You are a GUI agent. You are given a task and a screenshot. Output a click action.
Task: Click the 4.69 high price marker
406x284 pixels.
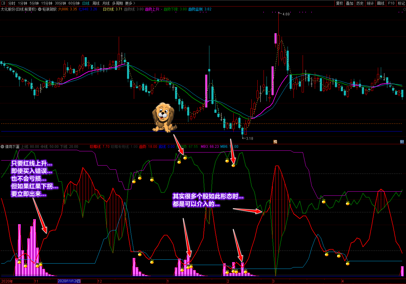pos(286,14)
